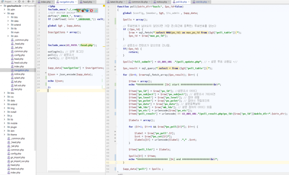The image size is (289, 175).
Task: Close the navigation.php tab
Action: click(x=76, y=2)
